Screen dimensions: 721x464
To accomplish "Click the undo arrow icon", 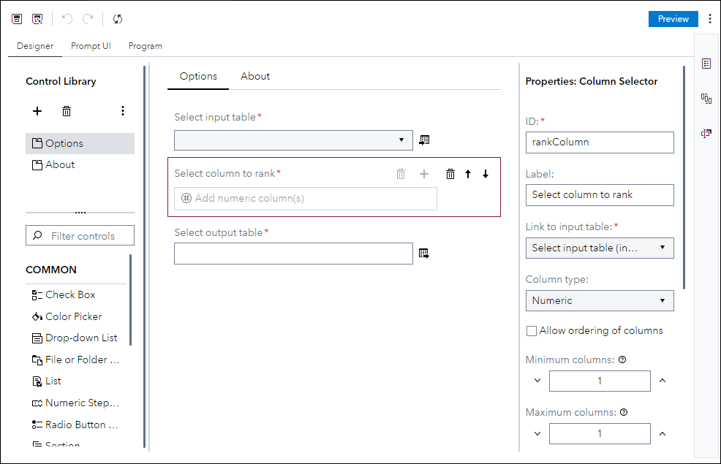I will (x=67, y=19).
